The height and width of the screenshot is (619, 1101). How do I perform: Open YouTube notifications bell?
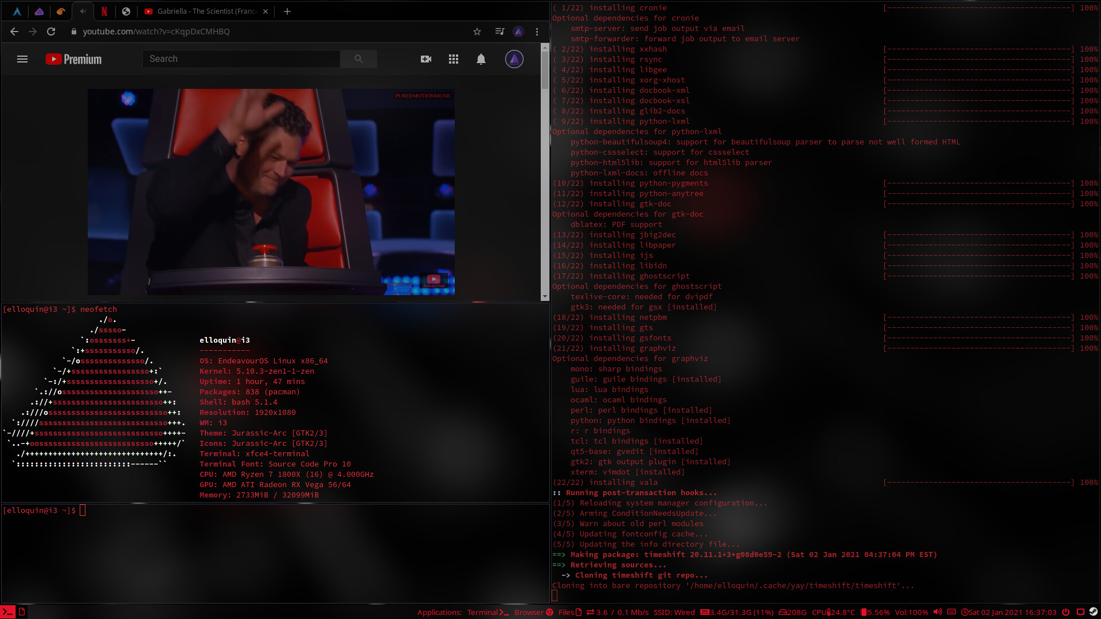[x=481, y=59]
